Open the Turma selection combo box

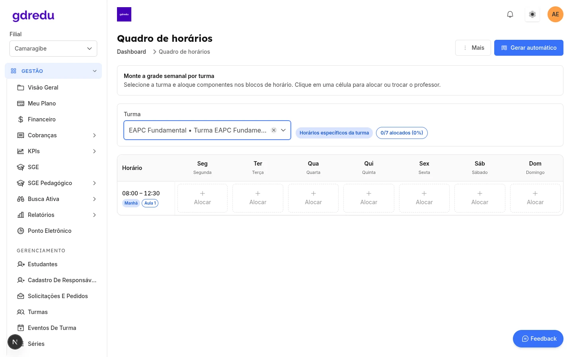(207, 130)
